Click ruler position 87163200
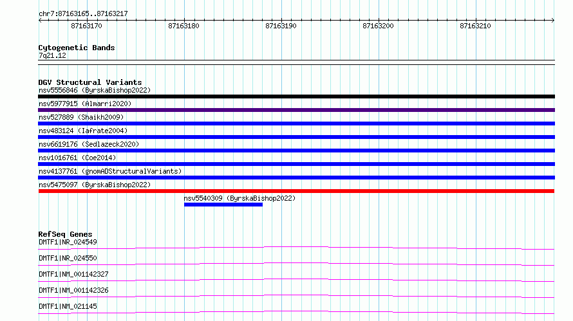The height and width of the screenshot is (321, 573). pyautogui.click(x=378, y=26)
